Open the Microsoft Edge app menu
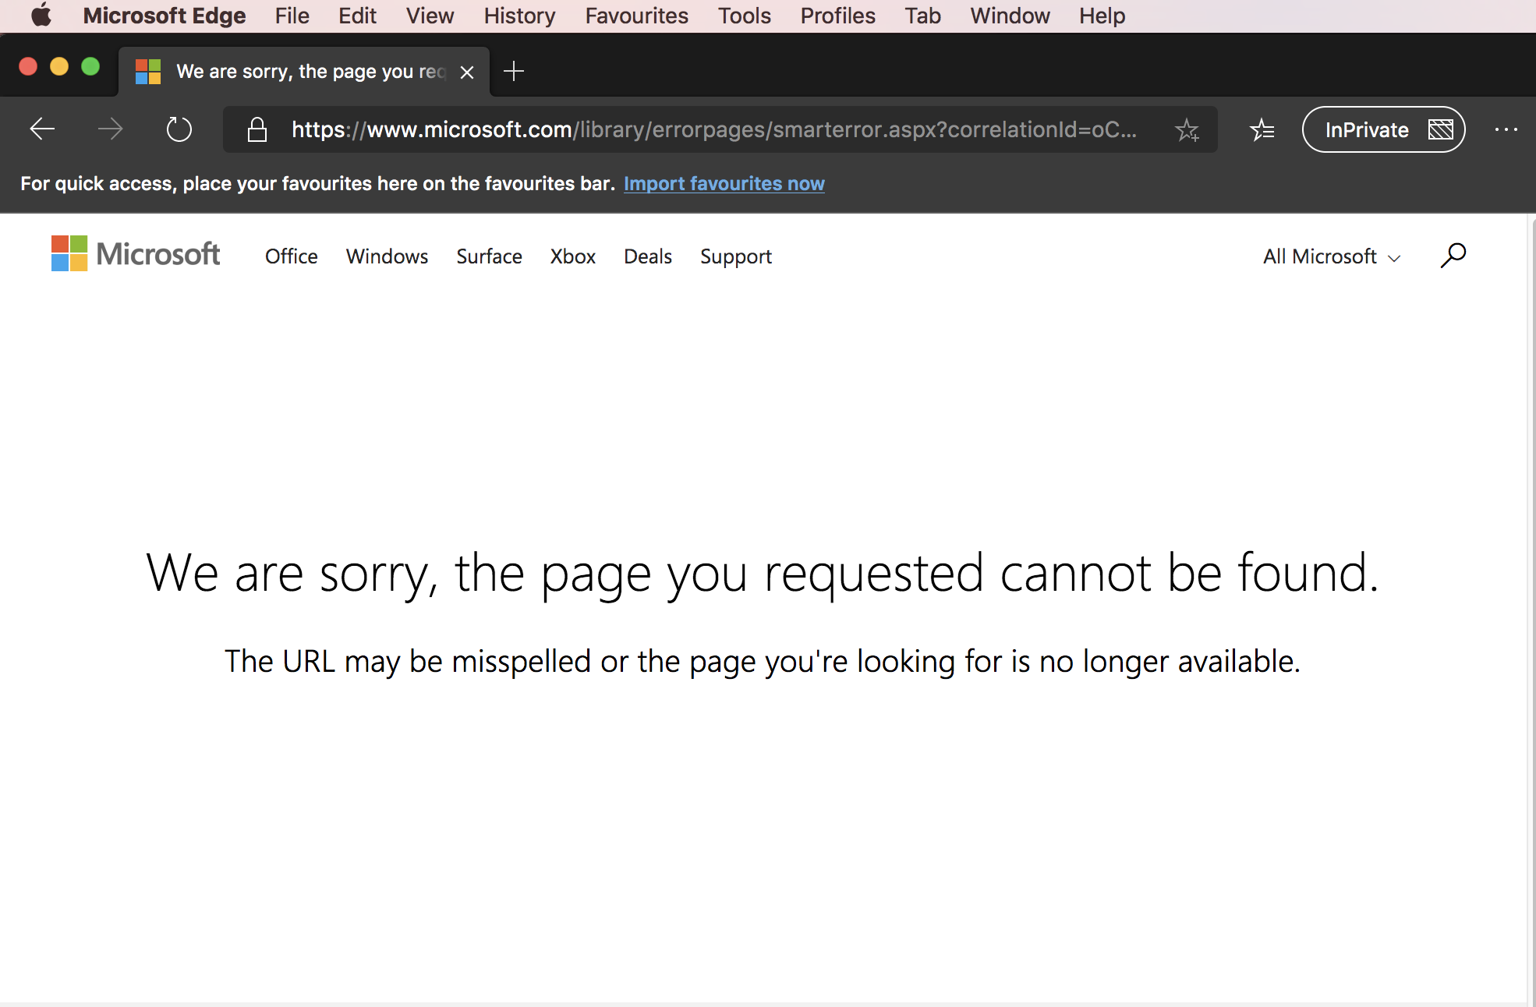The image size is (1536, 1007). [x=165, y=16]
